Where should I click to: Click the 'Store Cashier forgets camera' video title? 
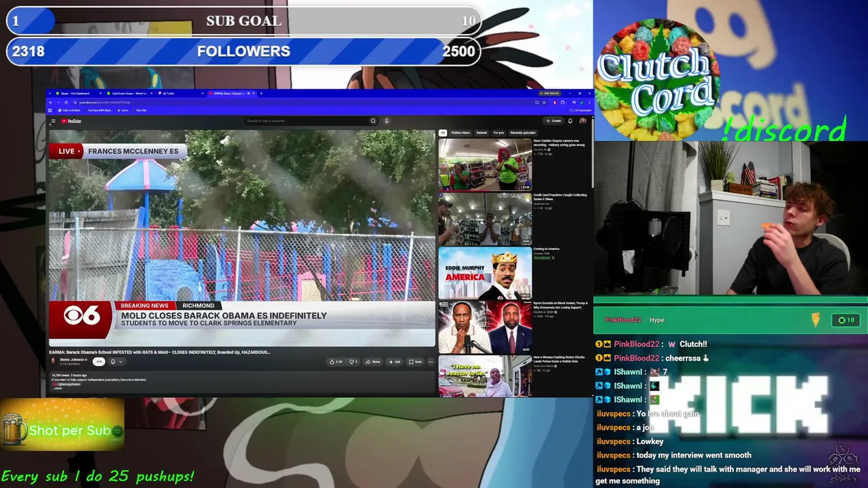point(560,143)
